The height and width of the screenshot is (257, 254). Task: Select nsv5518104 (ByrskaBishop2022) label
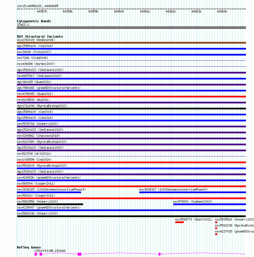click(42, 166)
